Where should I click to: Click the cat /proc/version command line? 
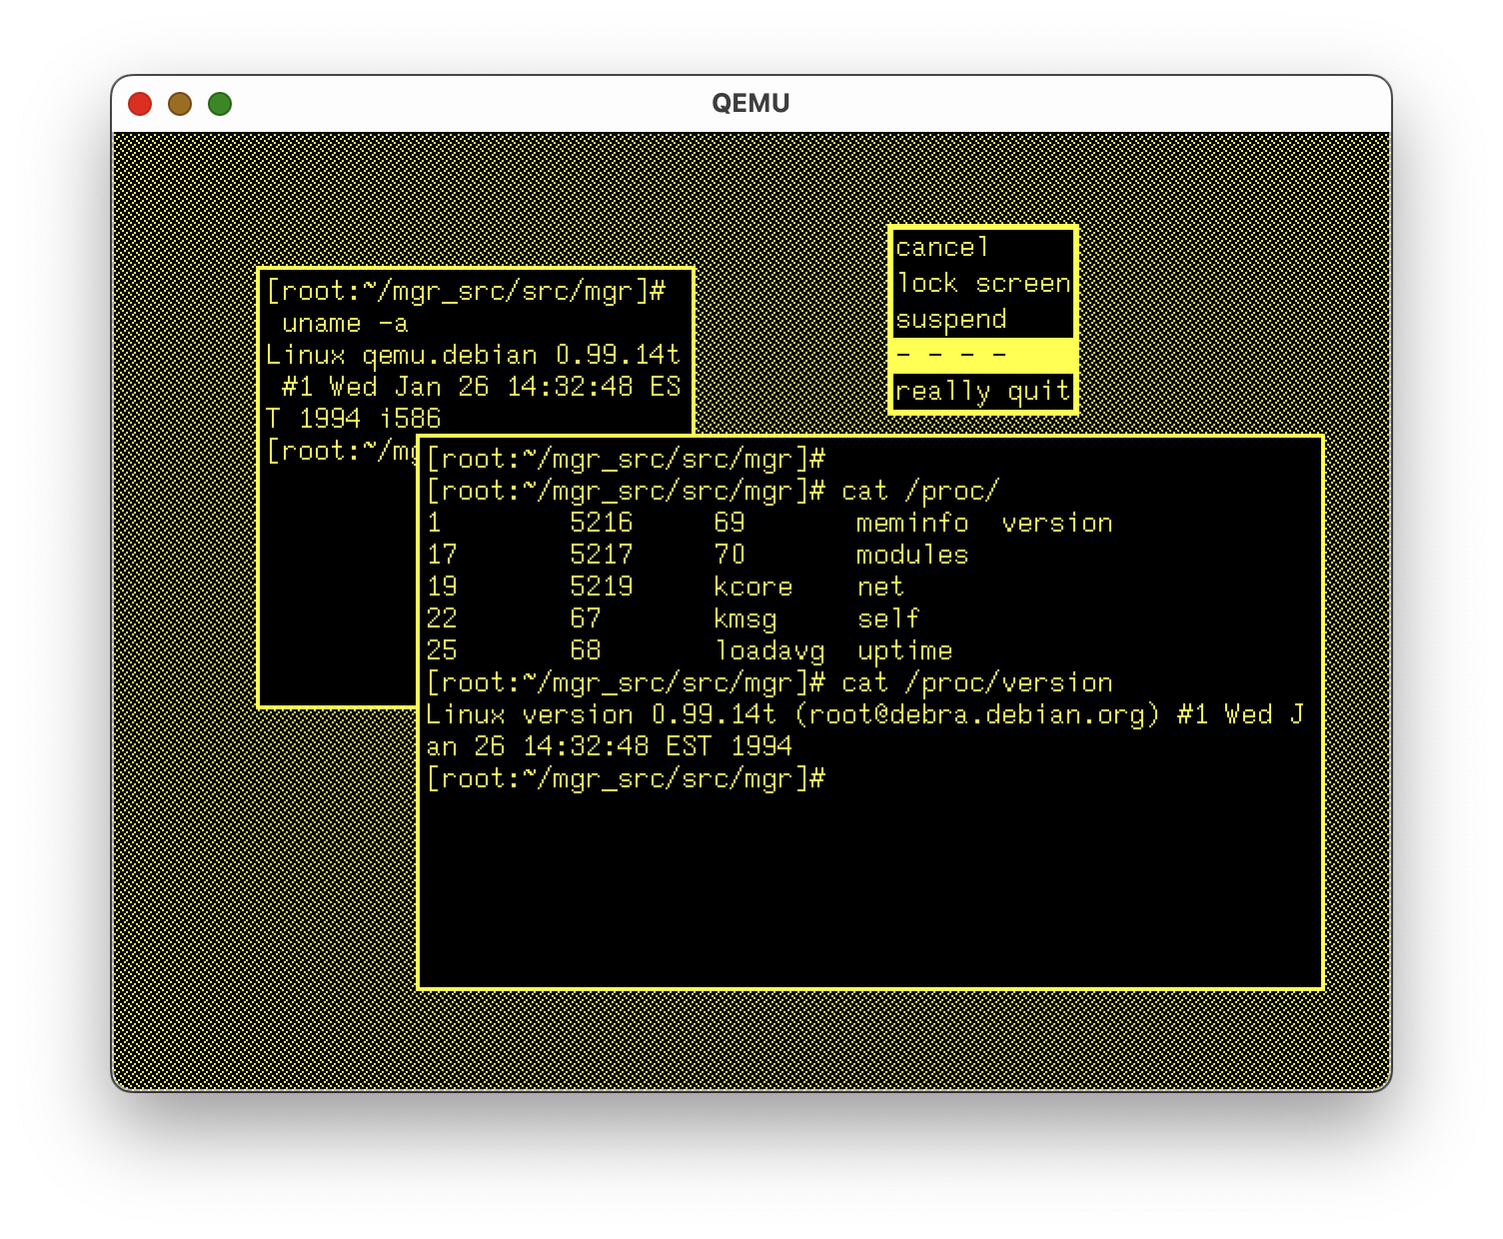click(x=976, y=682)
